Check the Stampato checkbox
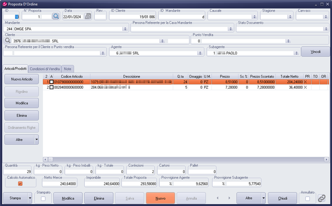 pos(43,199)
